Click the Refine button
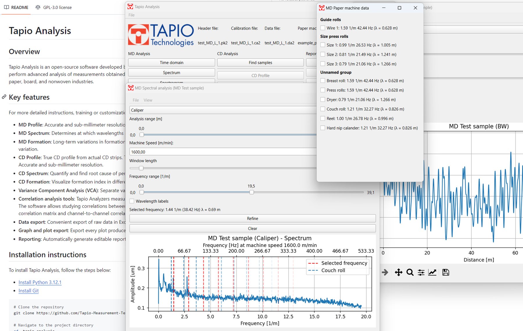The image size is (523, 331). (252, 219)
